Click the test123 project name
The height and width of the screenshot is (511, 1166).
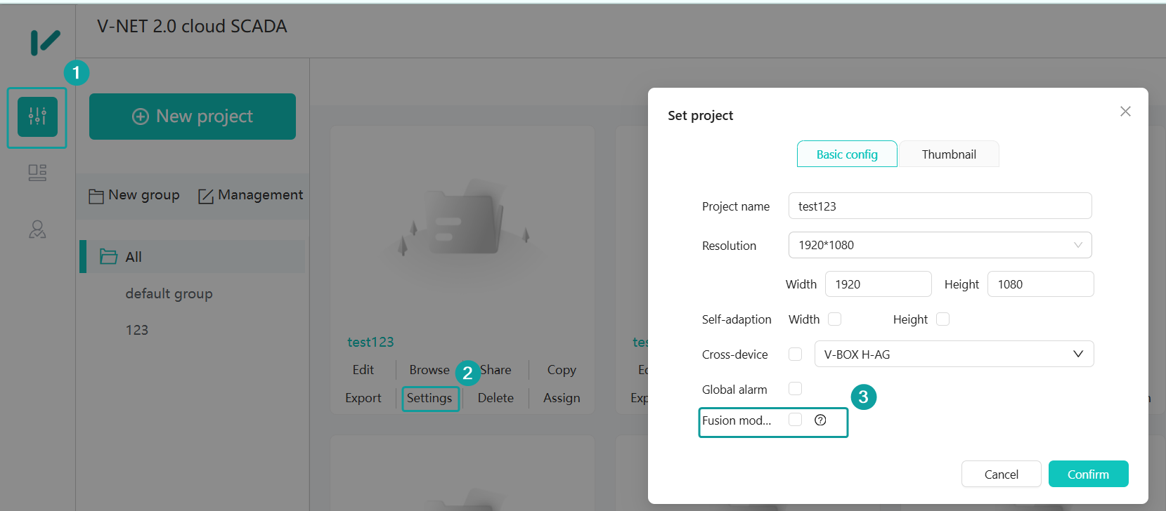(370, 342)
